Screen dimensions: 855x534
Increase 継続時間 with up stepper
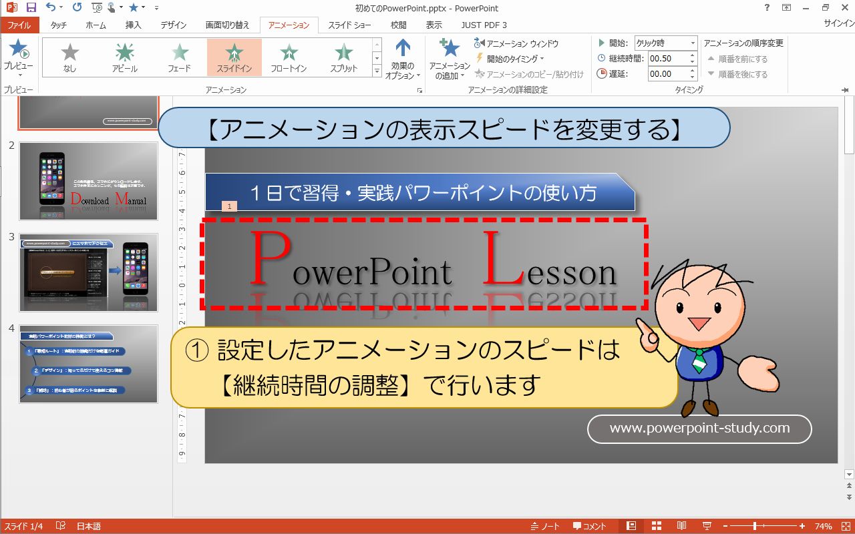(693, 55)
